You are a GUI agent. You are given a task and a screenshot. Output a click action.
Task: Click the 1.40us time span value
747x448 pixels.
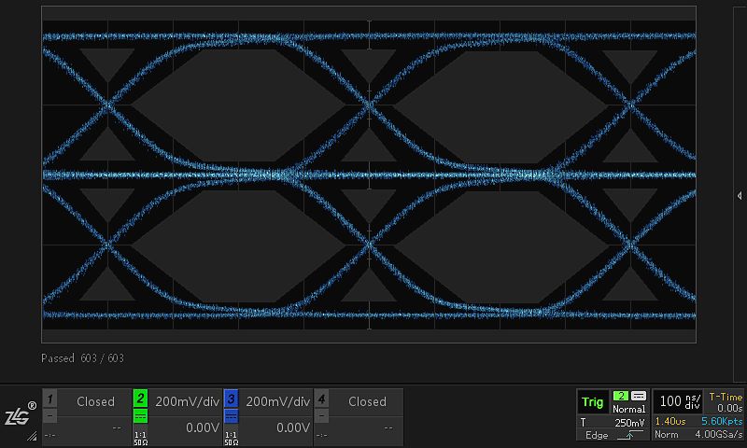tap(670, 421)
